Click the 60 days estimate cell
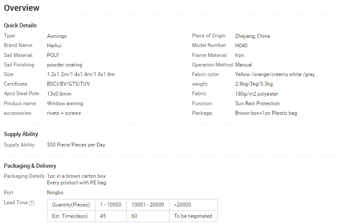 pos(134,216)
